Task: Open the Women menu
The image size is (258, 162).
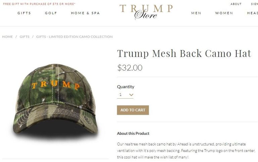Action: 224,13
